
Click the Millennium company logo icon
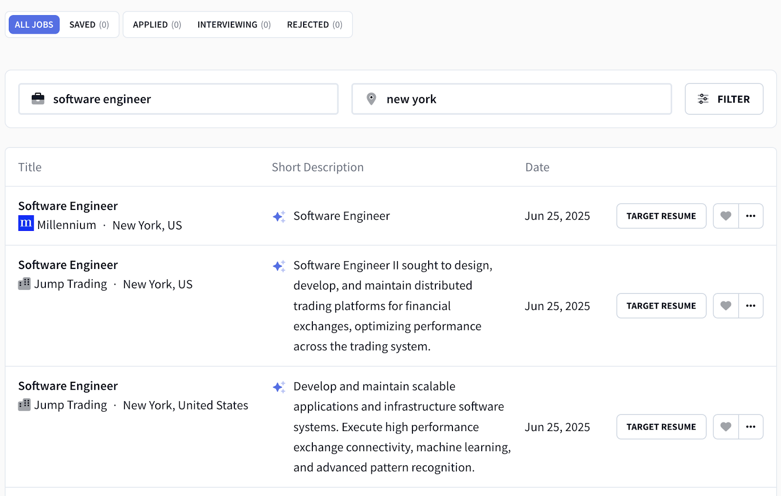click(x=26, y=223)
